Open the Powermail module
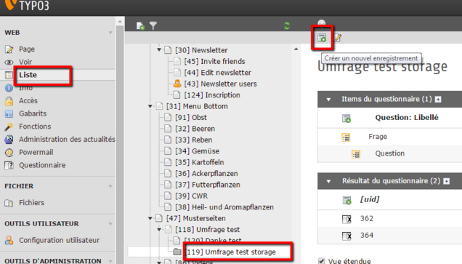 36,152
